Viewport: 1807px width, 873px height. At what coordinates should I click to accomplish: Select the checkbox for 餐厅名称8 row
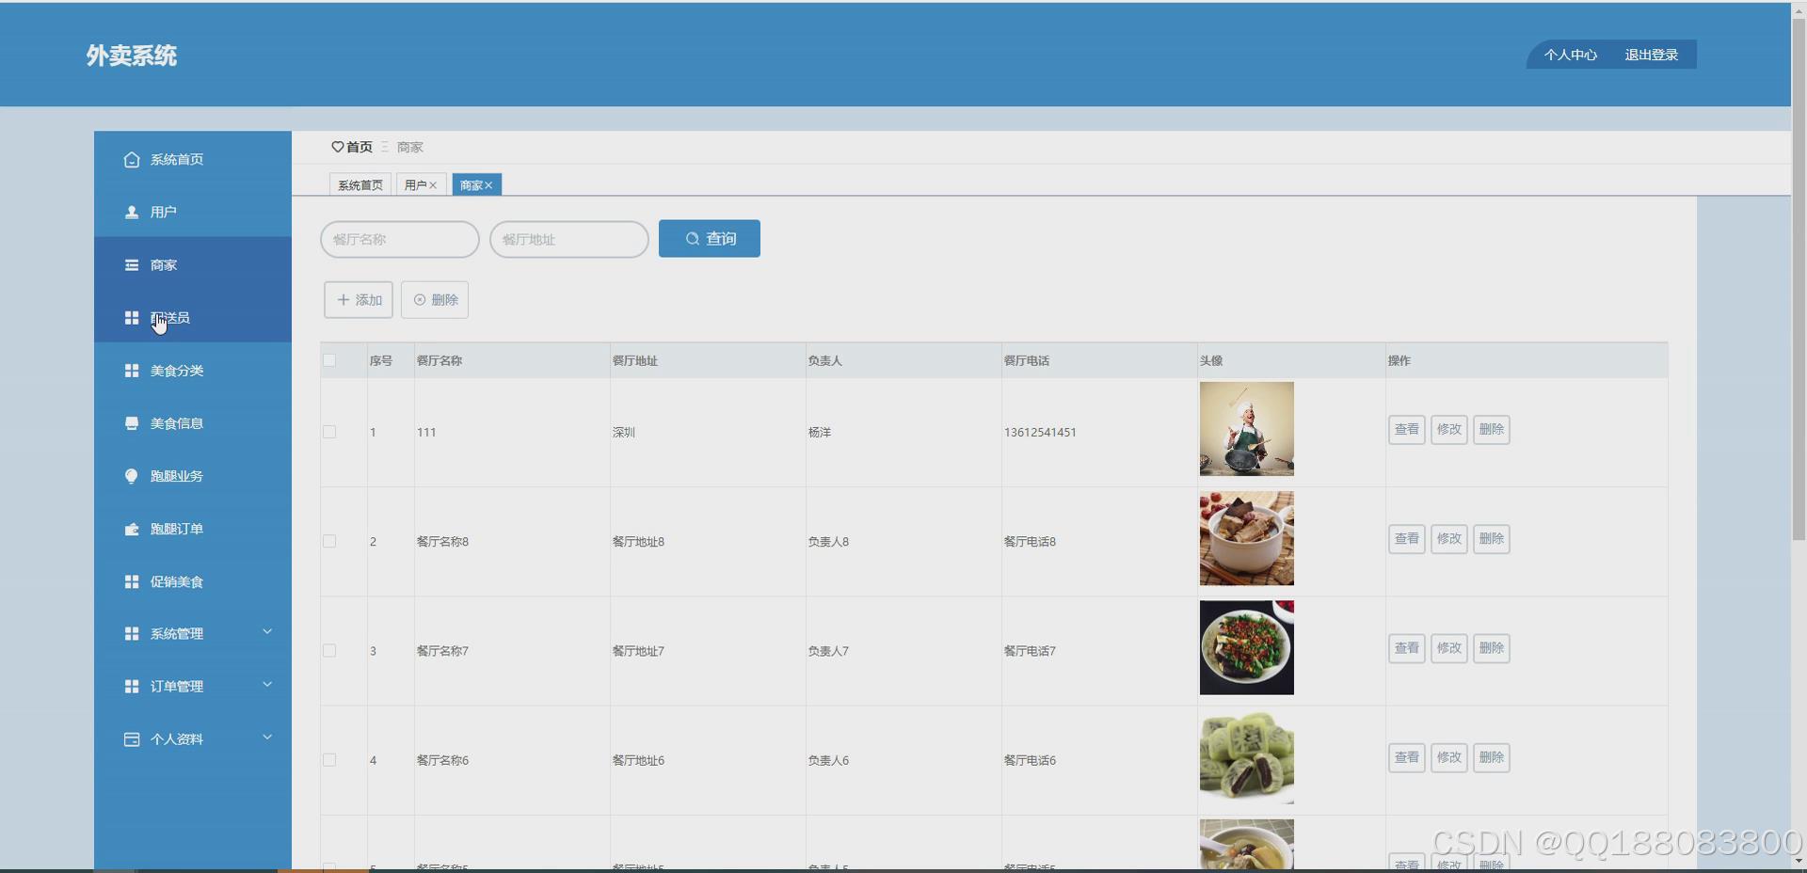tap(328, 541)
